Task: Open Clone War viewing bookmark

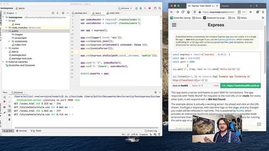Action: click(x=180, y=18)
